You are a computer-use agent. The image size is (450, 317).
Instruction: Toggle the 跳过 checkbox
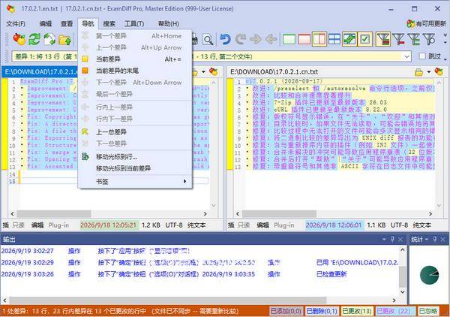click(422, 56)
